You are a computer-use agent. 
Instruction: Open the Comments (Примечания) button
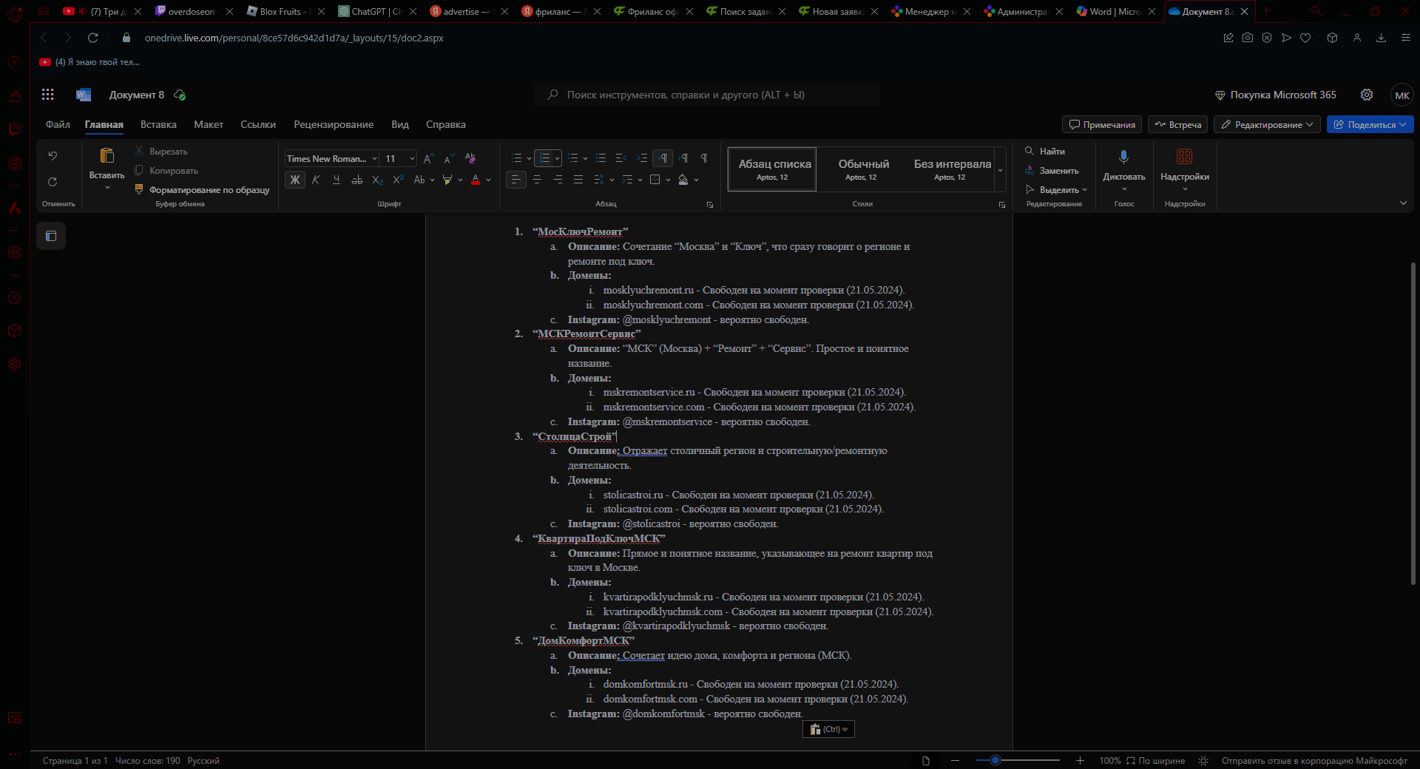pyautogui.click(x=1102, y=124)
